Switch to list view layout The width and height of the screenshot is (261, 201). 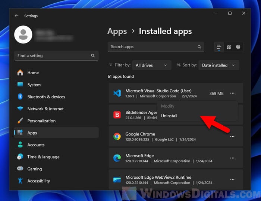click(219, 47)
